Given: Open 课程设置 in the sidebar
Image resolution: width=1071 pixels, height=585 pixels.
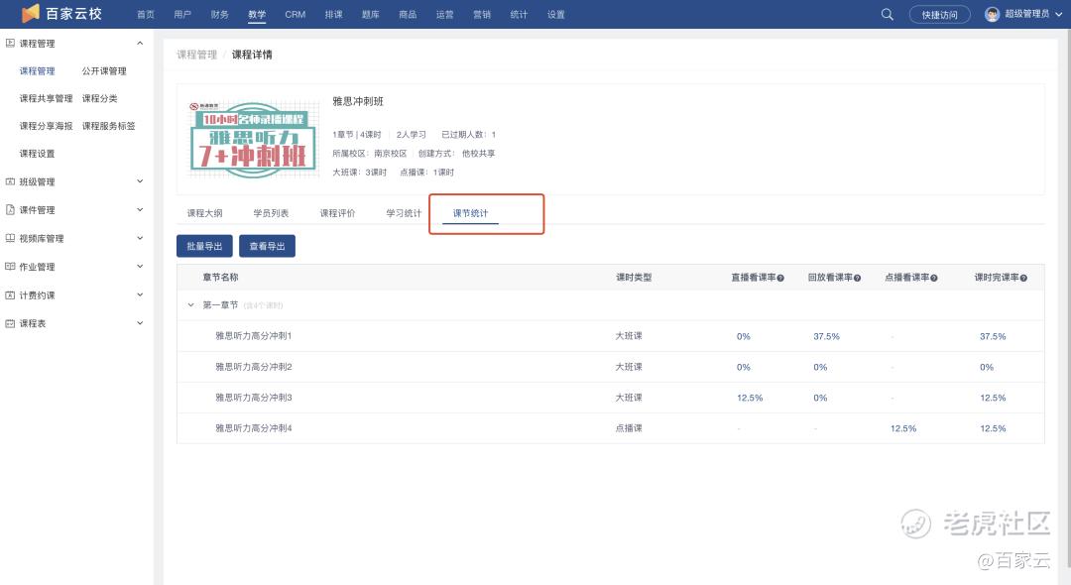Looking at the screenshot, I should pyautogui.click(x=37, y=154).
